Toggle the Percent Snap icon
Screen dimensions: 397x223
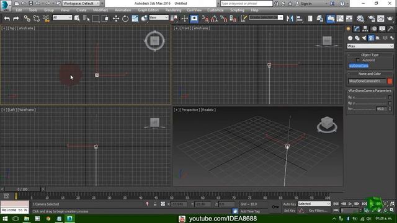223,19
